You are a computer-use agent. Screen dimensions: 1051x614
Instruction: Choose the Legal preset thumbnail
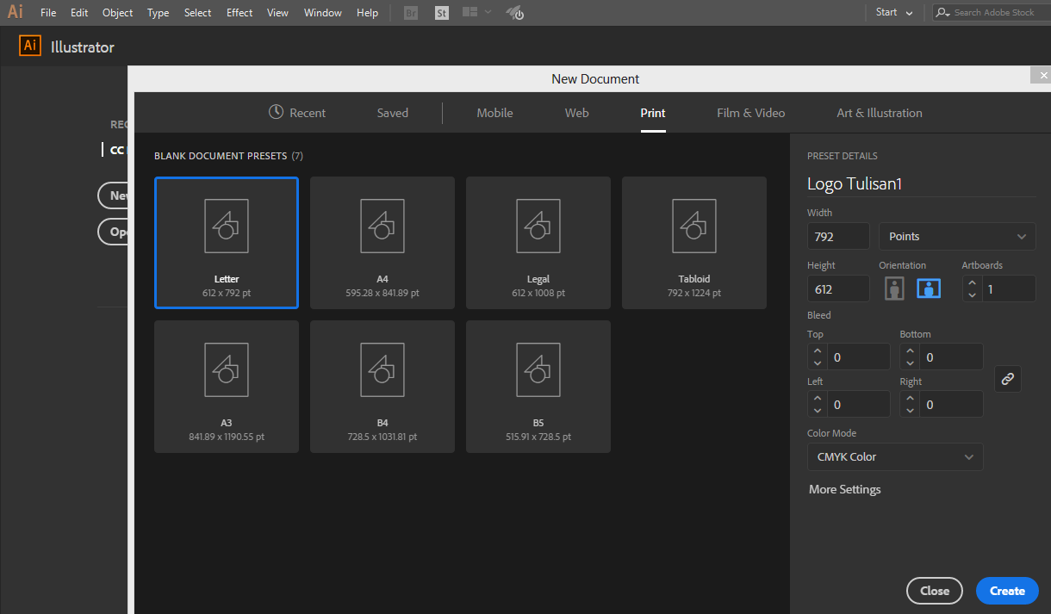pyautogui.click(x=538, y=243)
